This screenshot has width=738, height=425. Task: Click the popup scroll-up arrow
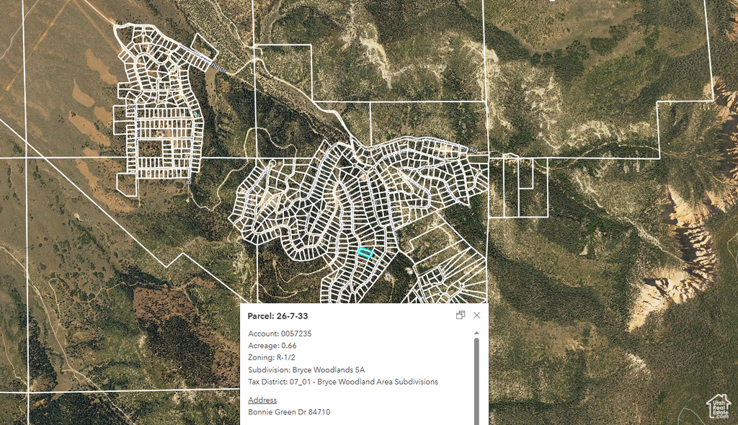click(476, 334)
